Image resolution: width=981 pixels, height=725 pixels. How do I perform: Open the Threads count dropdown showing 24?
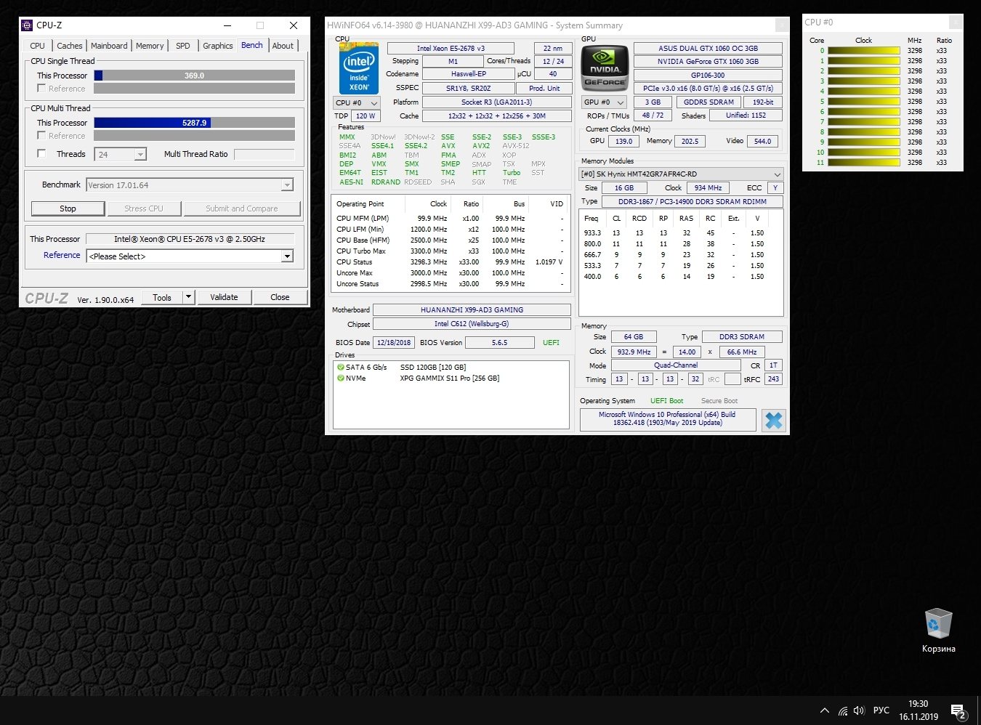point(141,154)
